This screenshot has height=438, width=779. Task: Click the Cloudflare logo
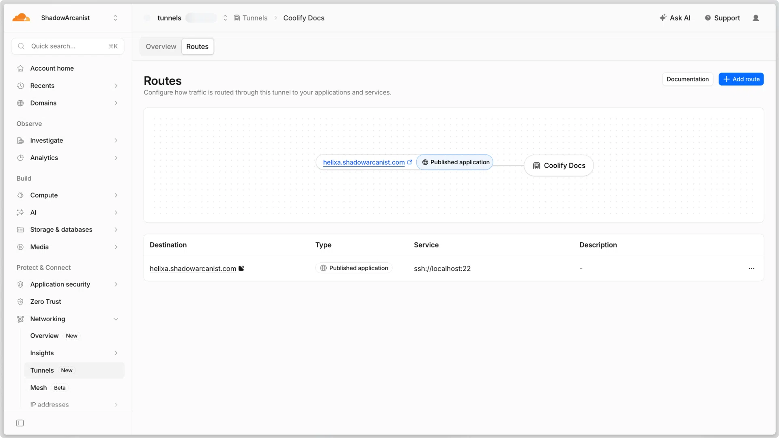click(21, 17)
